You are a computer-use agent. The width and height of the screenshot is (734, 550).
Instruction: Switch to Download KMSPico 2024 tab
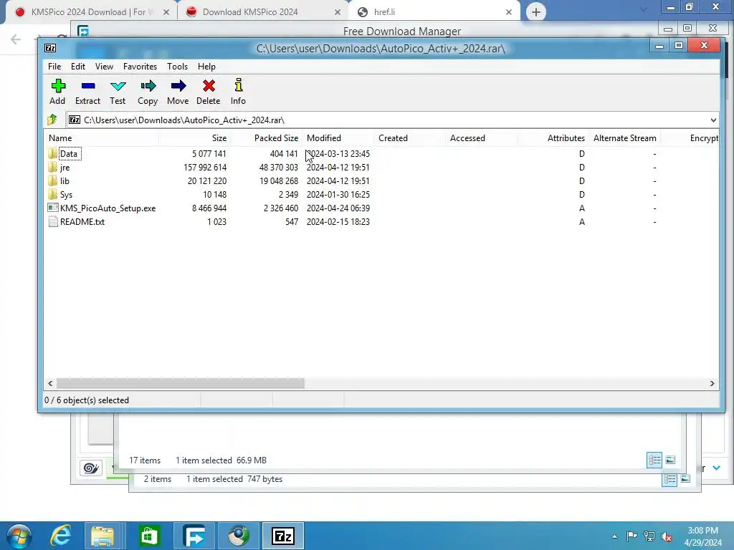(263, 12)
